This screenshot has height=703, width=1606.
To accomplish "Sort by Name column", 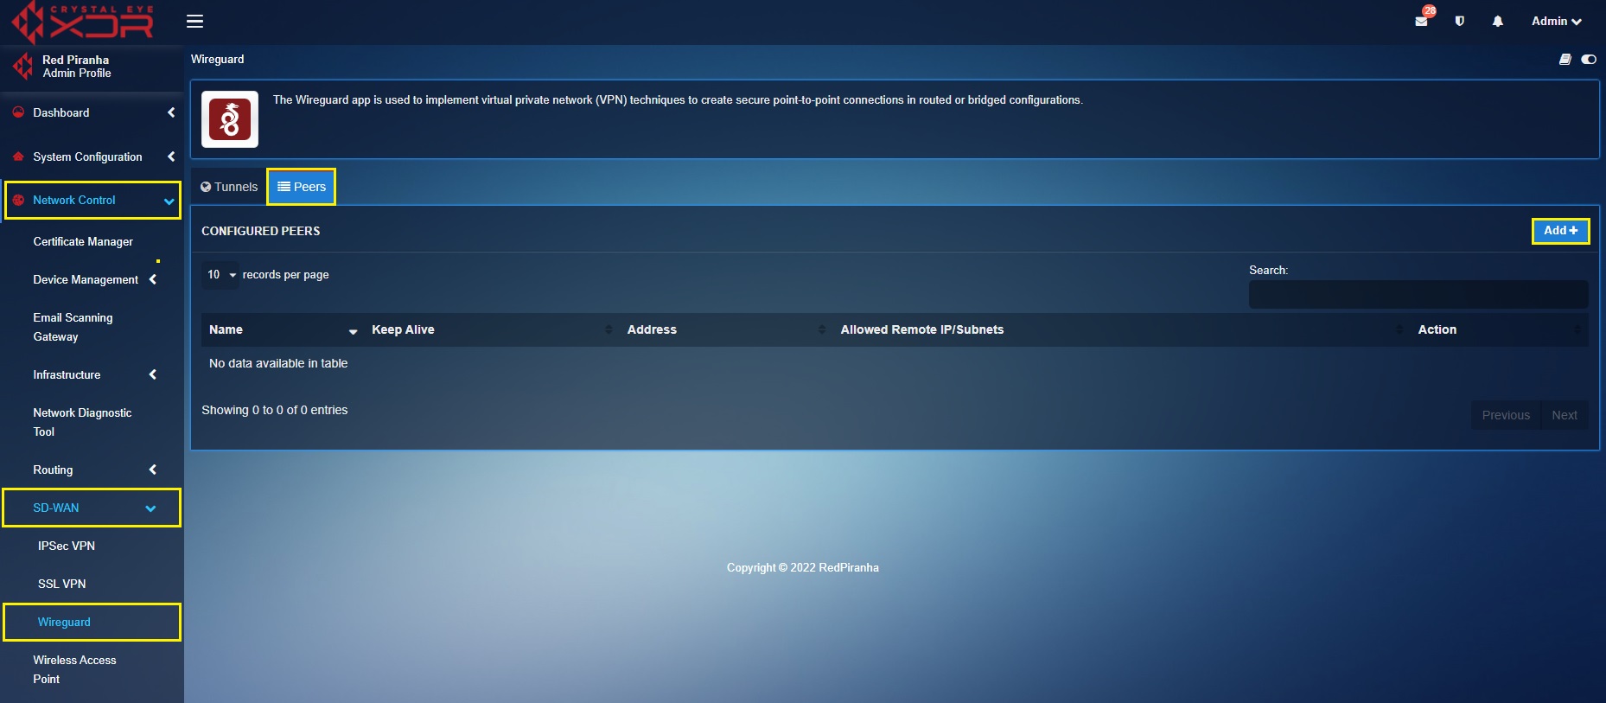I will (283, 329).
